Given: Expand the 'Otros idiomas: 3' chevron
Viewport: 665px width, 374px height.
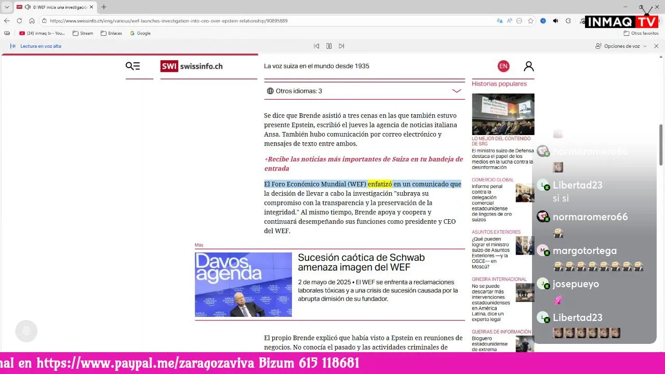Looking at the screenshot, I should (x=457, y=91).
